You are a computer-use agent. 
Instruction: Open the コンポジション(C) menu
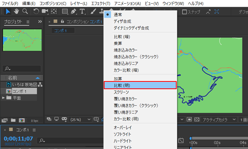pyautogui.click(x=53, y=3)
